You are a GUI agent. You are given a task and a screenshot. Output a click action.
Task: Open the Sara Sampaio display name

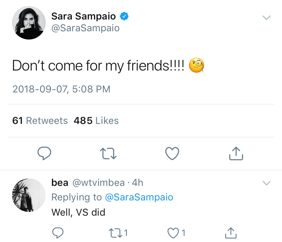coord(83,16)
